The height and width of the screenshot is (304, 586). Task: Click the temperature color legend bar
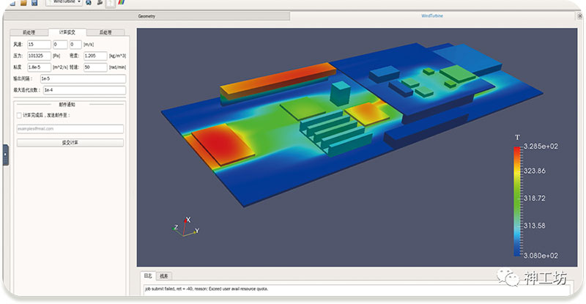pyautogui.click(x=517, y=201)
